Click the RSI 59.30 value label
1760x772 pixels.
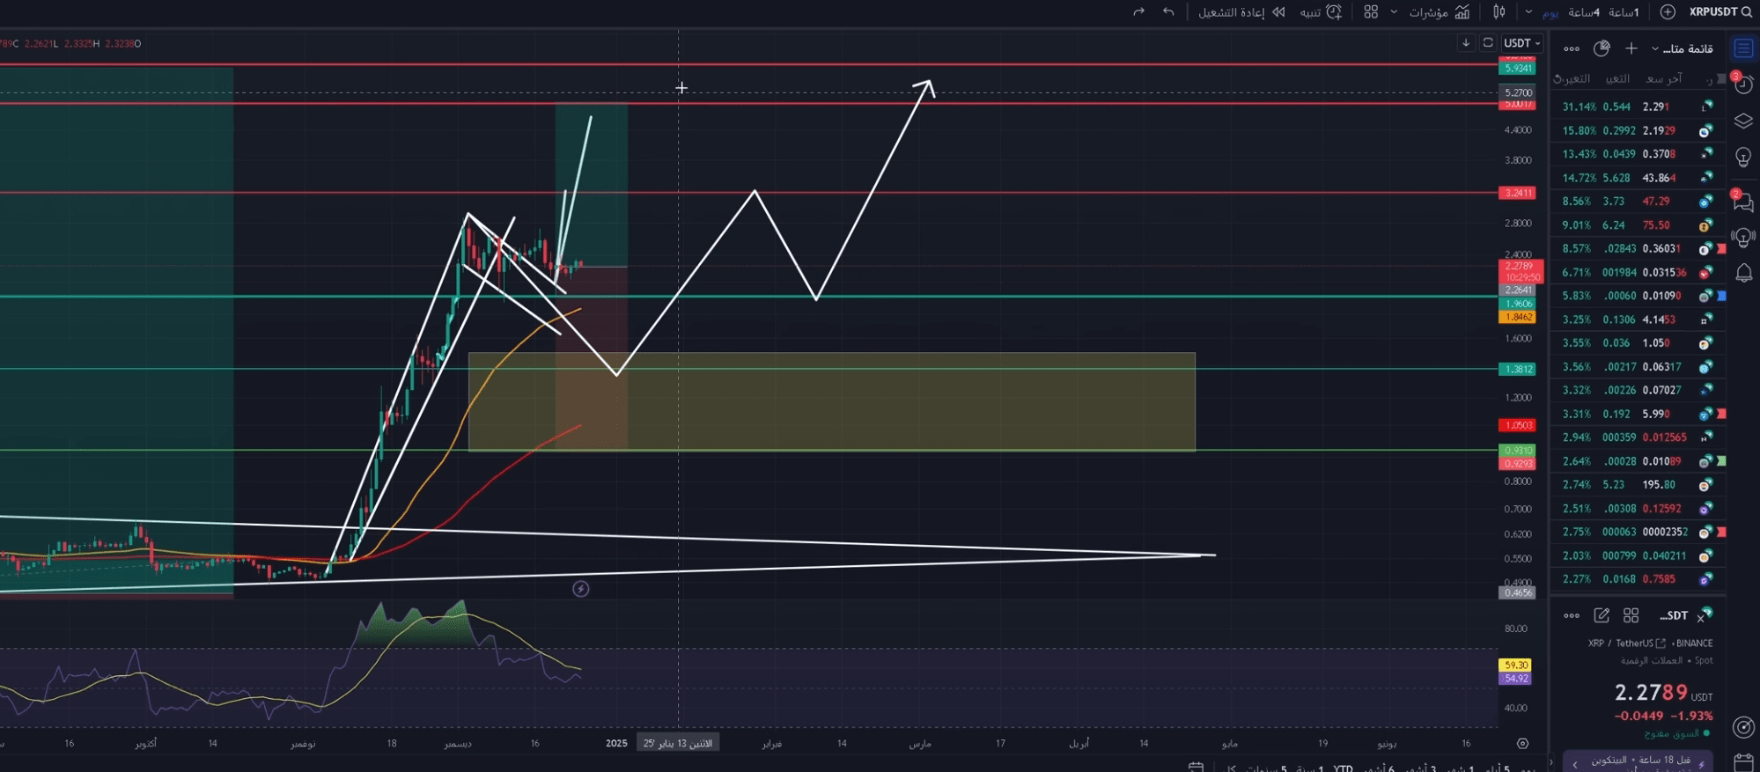(x=1516, y=665)
